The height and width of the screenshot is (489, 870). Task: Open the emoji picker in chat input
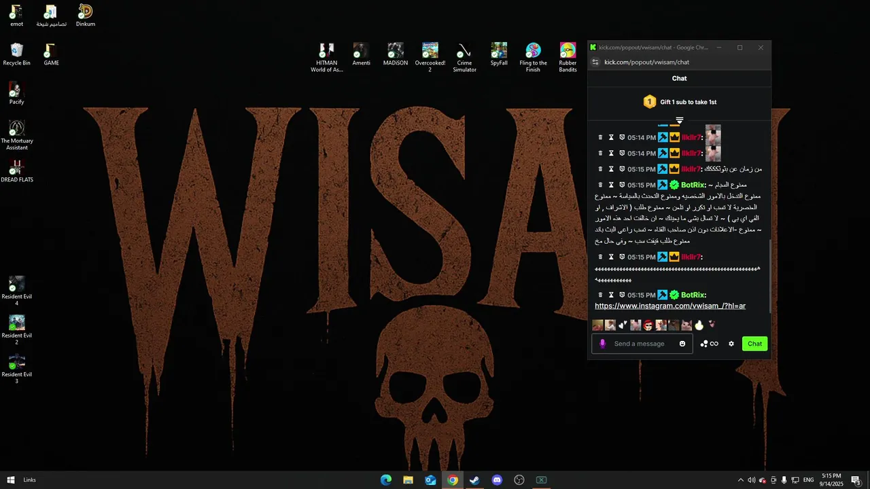(x=682, y=344)
